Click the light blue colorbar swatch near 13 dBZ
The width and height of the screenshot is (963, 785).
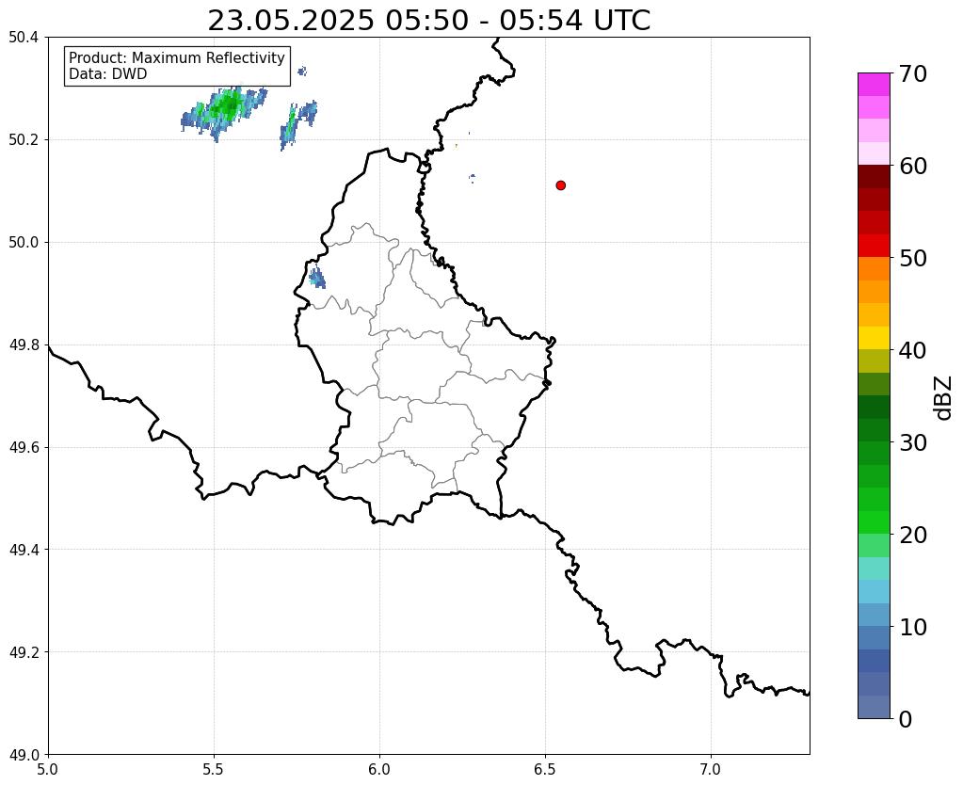click(x=874, y=591)
